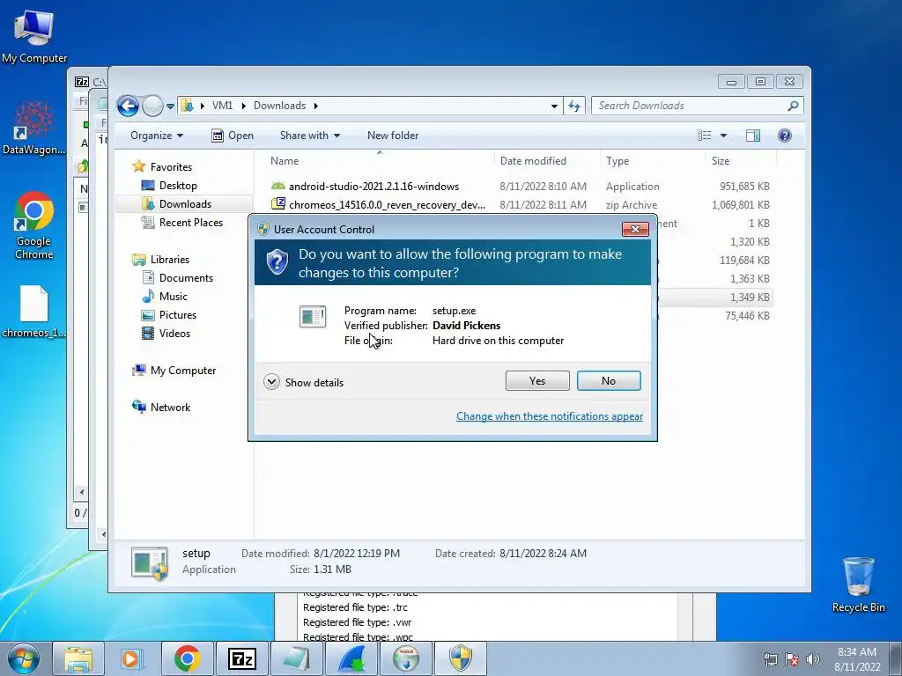902x676 pixels.
Task: Click the UAC shield question icon
Action: [x=277, y=262]
